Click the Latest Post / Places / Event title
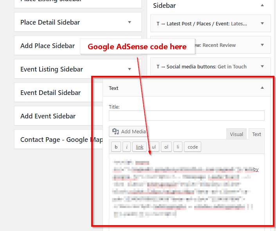Viewport: 276px width, 231px height. point(202,23)
